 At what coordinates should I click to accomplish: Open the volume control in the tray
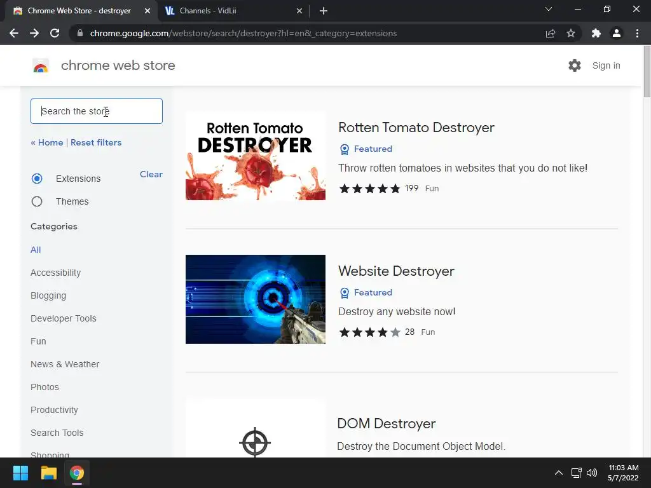(592, 473)
